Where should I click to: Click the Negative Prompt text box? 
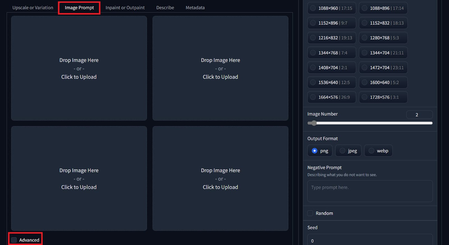(370, 191)
